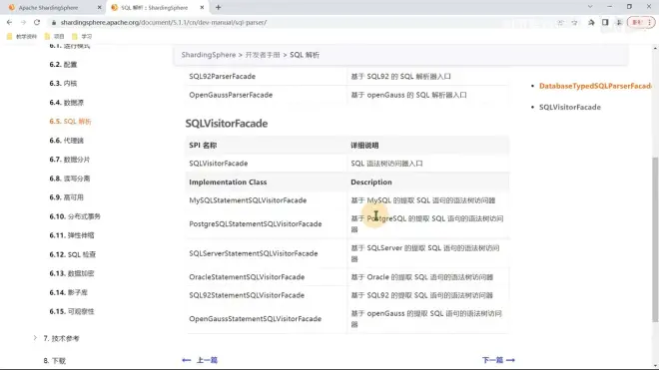Open chapter 8. 下载 in the sidebar
The image size is (659, 370).
[55, 361]
